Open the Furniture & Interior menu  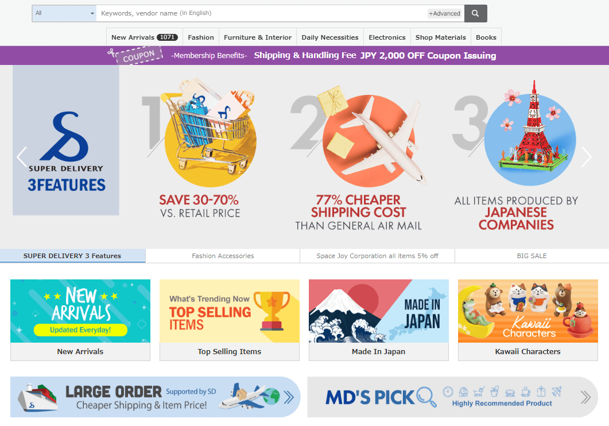click(x=258, y=37)
